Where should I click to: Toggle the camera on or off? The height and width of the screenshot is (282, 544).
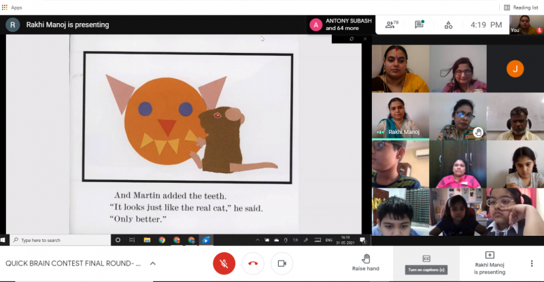[282, 263]
